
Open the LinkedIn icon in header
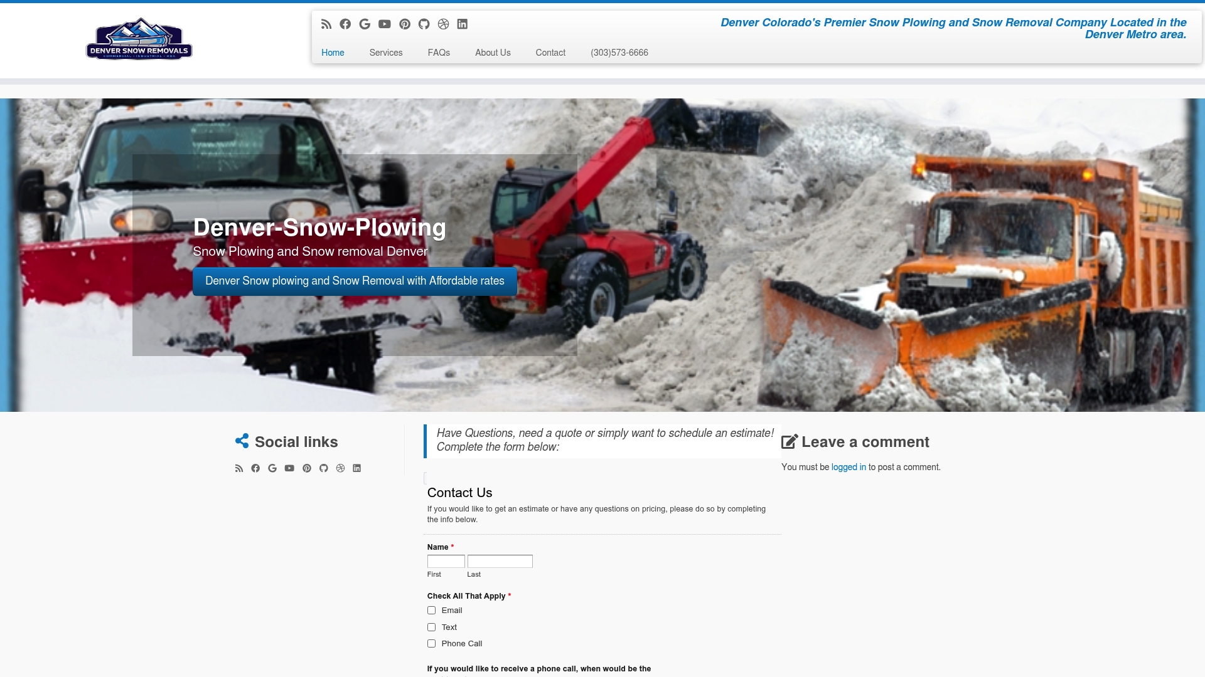coord(463,24)
